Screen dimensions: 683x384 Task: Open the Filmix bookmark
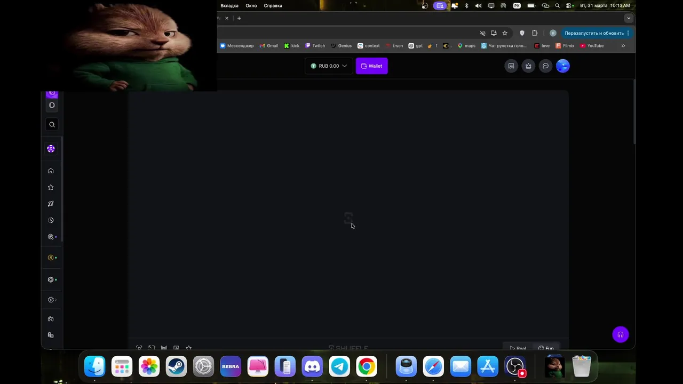(565, 46)
